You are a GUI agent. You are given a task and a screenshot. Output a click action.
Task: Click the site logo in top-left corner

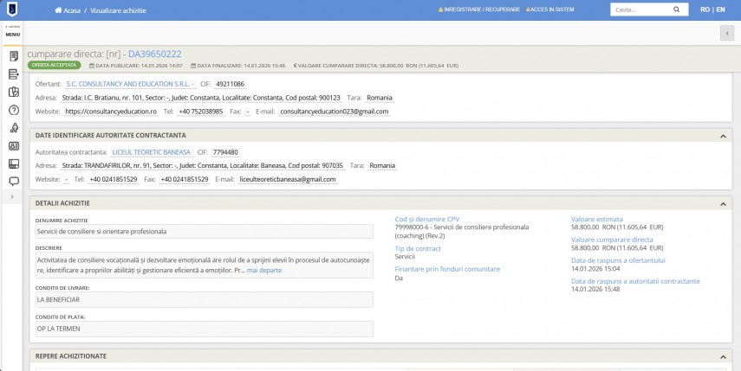12,10
